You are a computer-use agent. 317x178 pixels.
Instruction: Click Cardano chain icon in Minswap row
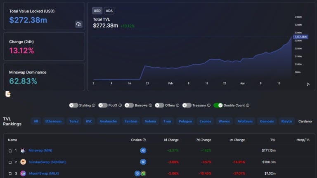(x=143, y=150)
